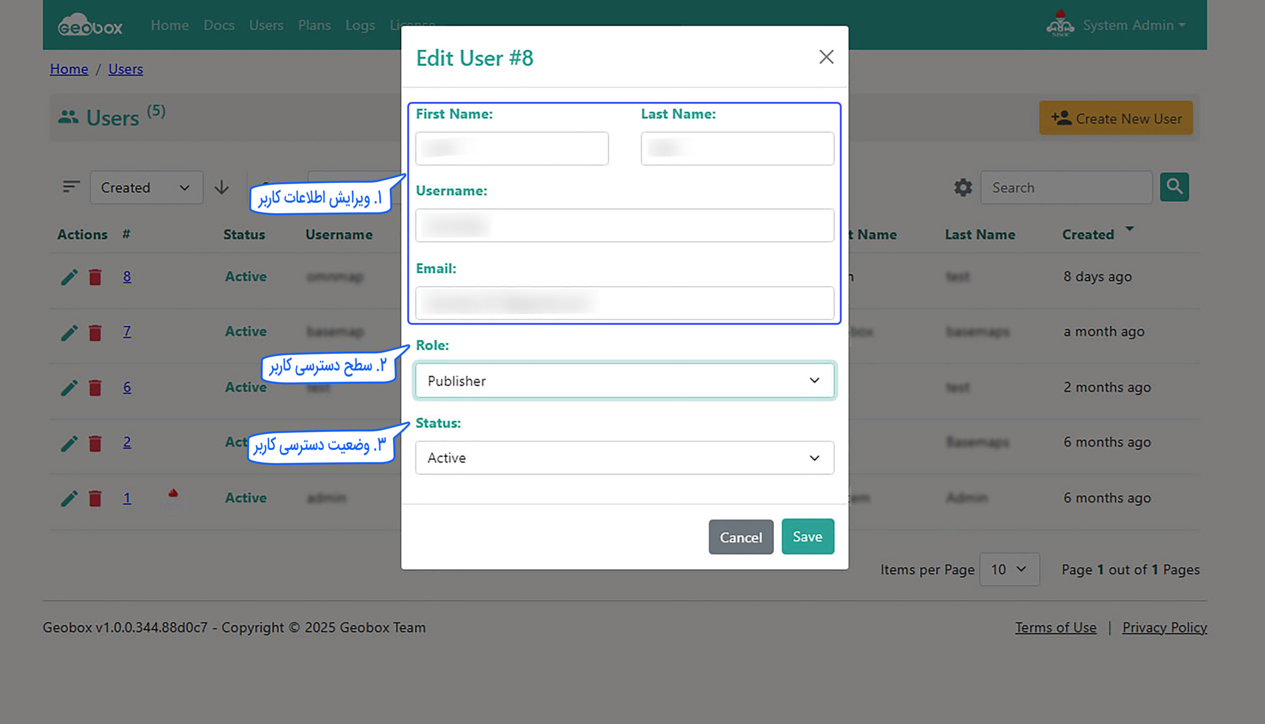
Task: Toggle the descending sort arrow icon
Action: pyautogui.click(x=221, y=188)
